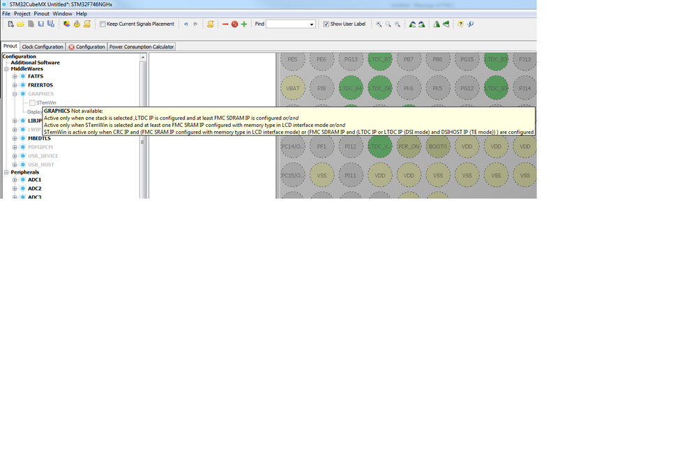Open the Window menu
The image size is (696, 450).
[62, 14]
